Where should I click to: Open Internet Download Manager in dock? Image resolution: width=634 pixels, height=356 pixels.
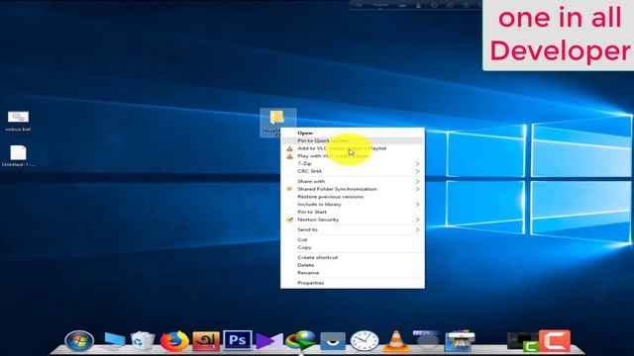[x=300, y=341]
